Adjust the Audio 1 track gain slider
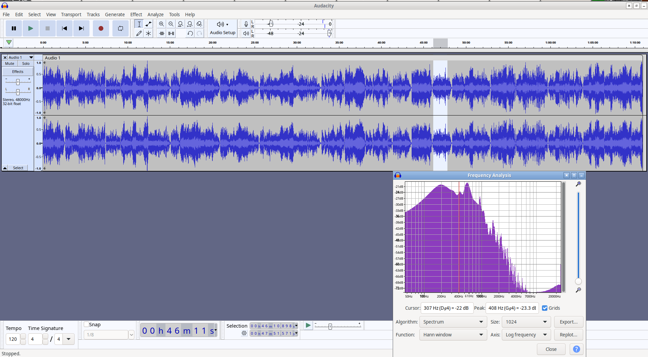648x357 pixels. point(18,82)
